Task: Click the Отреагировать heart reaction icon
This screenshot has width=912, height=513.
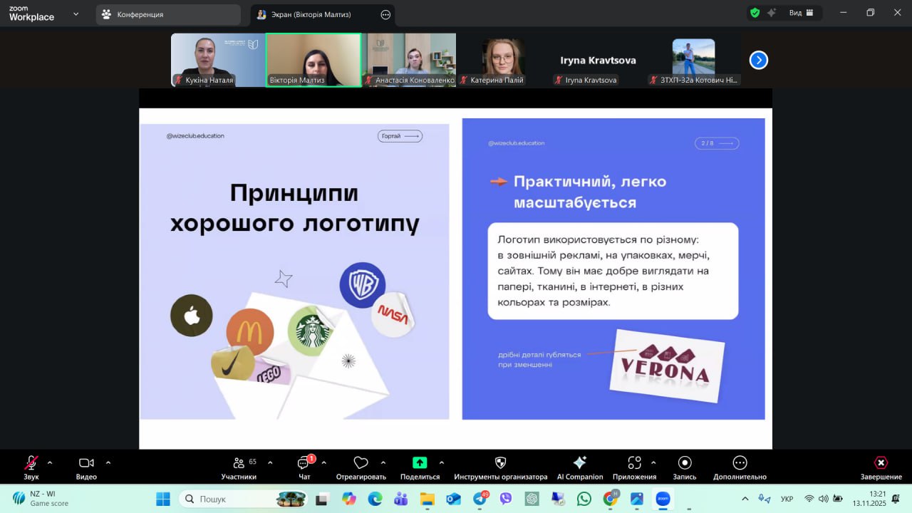Action: (361, 463)
